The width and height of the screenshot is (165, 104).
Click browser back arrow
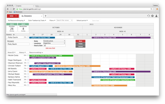(8, 9)
